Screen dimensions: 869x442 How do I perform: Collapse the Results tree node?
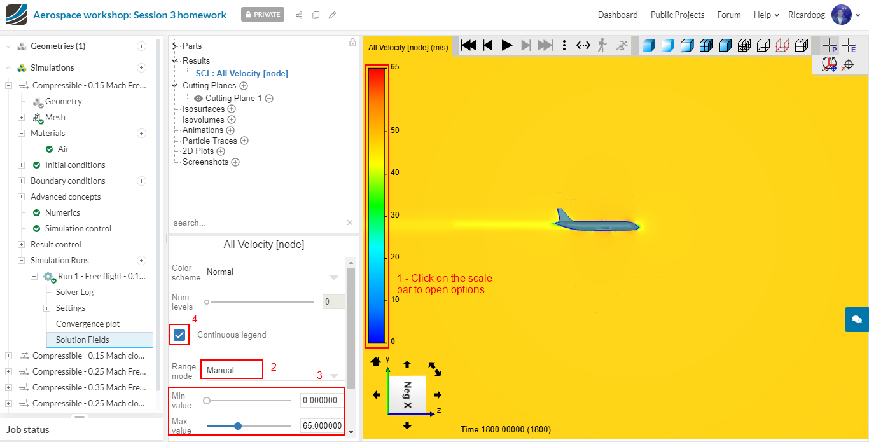tap(175, 60)
